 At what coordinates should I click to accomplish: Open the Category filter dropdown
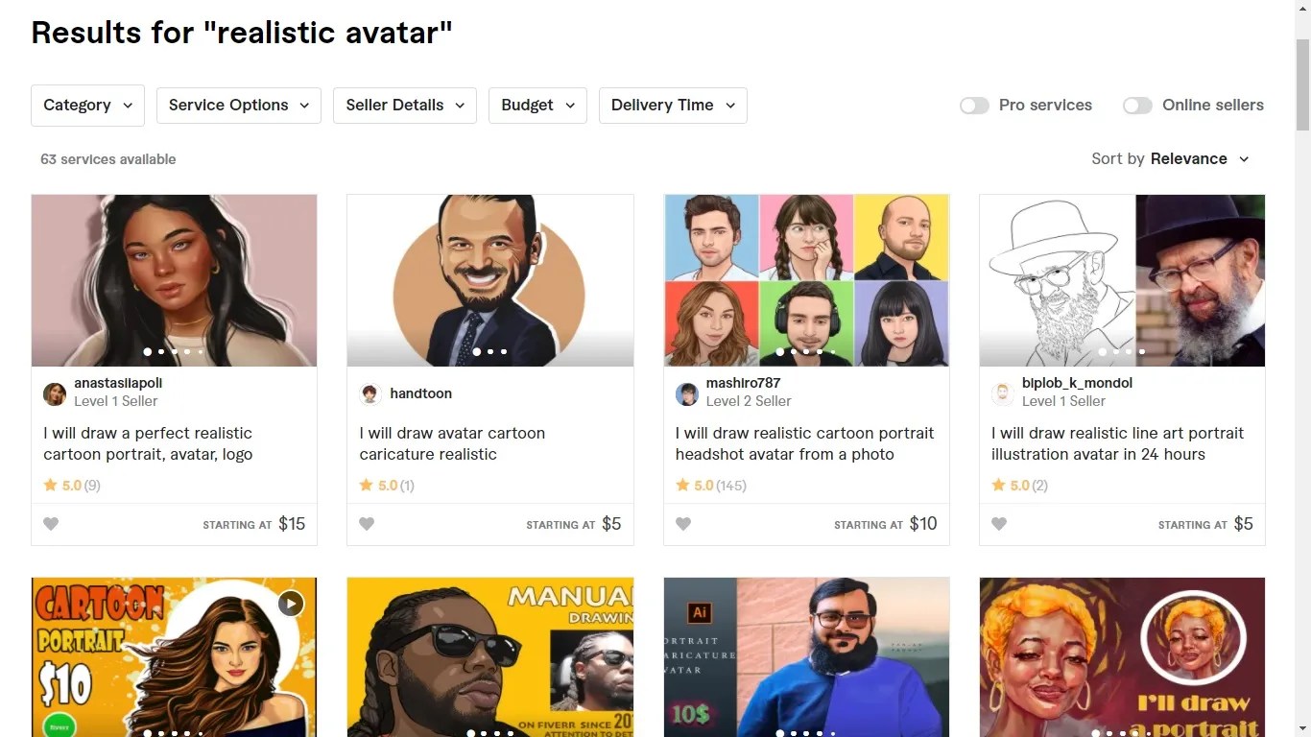[x=87, y=106]
